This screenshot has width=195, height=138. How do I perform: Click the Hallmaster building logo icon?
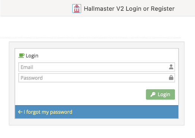tap(77, 9)
